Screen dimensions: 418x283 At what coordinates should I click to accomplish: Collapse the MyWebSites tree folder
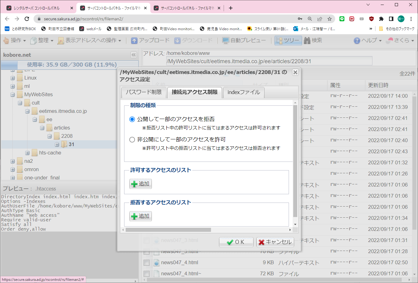click(x=13, y=95)
